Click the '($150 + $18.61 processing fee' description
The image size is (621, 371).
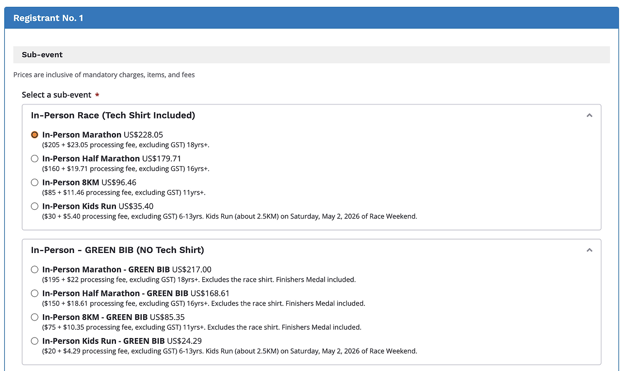point(204,304)
